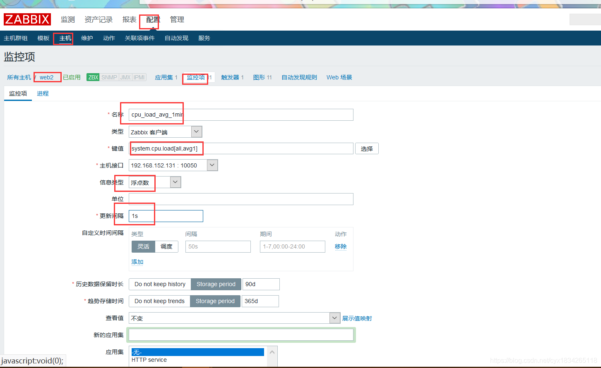The width and height of the screenshot is (601, 368).
Task: Go to 主机 submenu
Action: point(65,38)
